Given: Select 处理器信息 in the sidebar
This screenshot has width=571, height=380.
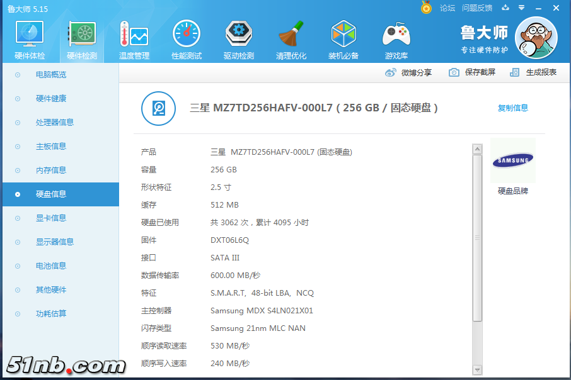Looking at the screenshot, I should (55, 123).
